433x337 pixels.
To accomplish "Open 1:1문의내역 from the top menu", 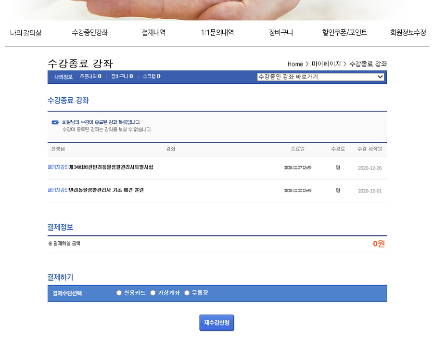I will pos(217,33).
